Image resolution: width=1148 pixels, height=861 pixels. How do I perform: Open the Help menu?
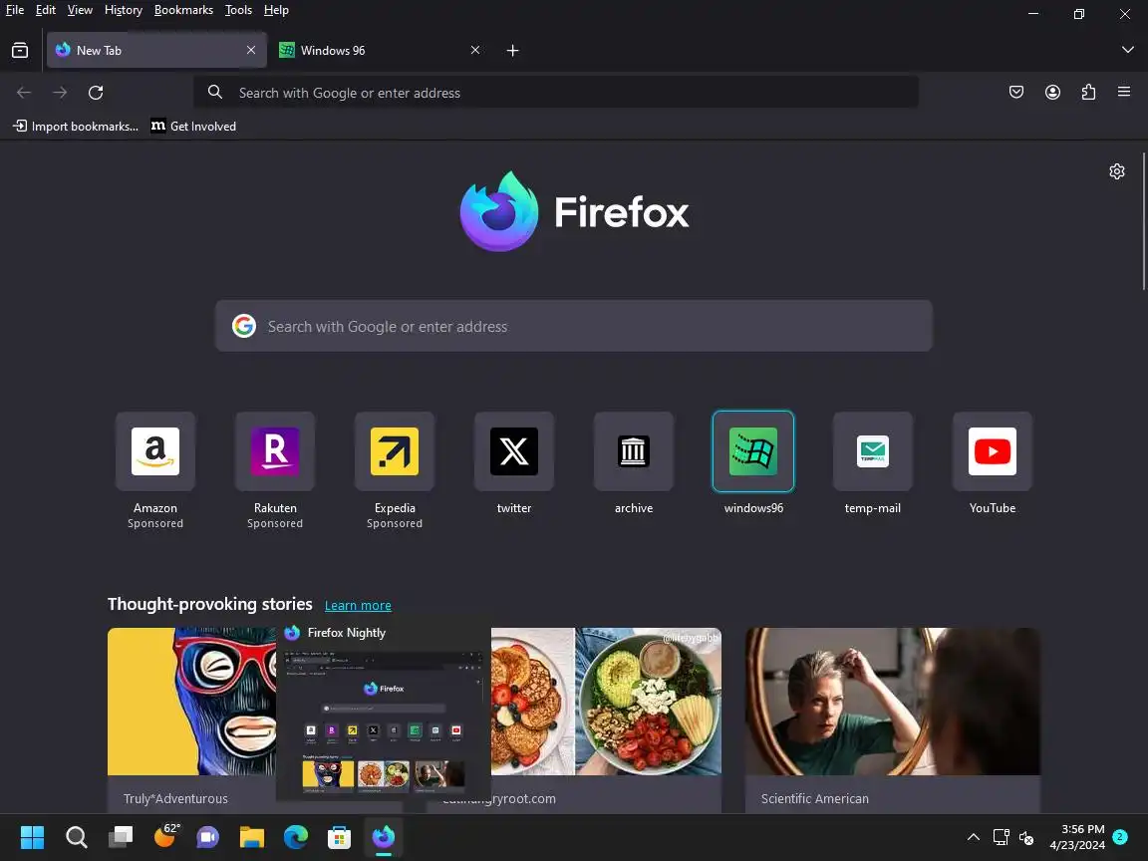coord(276,10)
